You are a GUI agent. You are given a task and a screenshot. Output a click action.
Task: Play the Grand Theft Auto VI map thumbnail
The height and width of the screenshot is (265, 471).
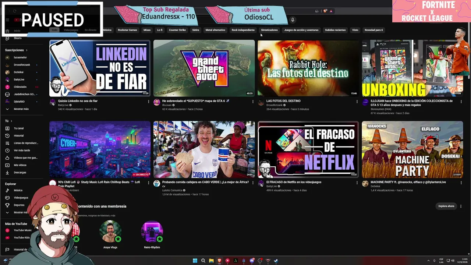point(204,68)
